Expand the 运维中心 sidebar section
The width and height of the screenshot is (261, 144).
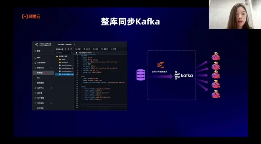51,88
